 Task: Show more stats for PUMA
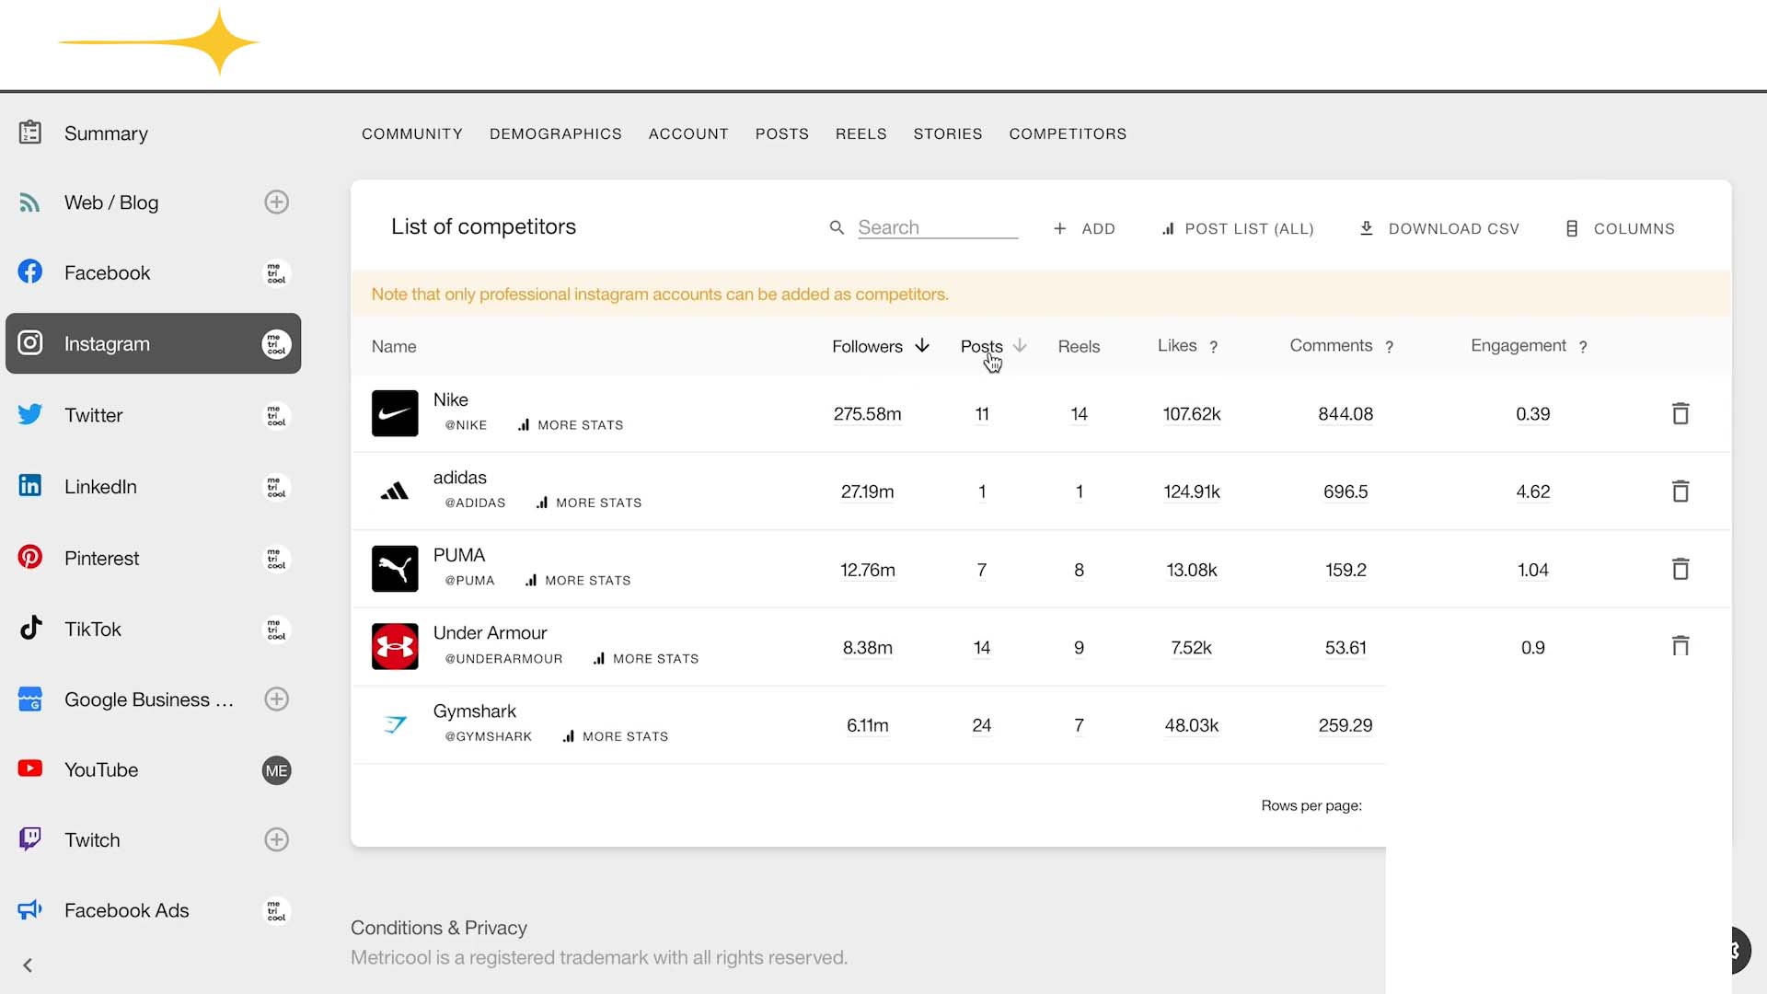[x=578, y=581]
